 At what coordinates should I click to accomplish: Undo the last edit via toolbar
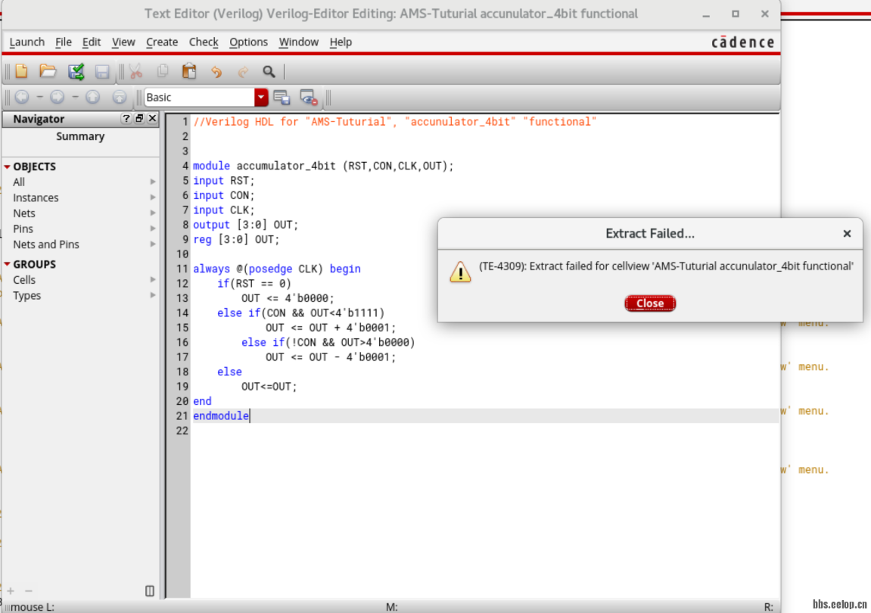point(216,72)
